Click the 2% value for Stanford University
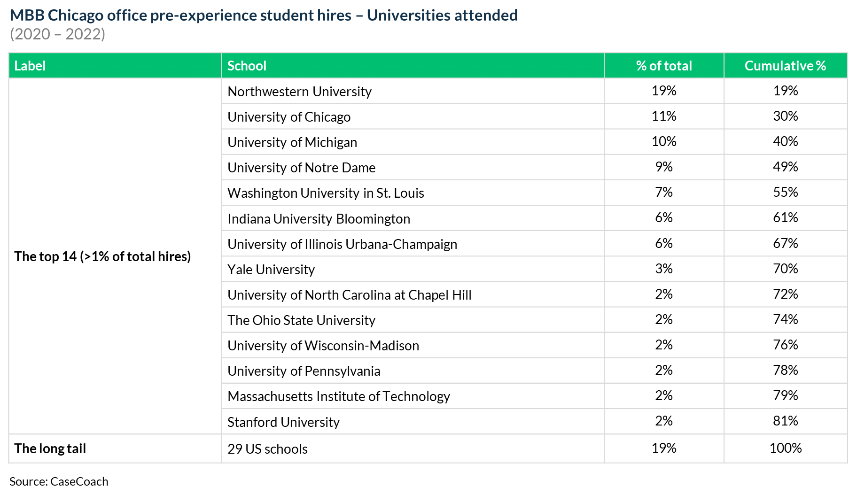The height and width of the screenshot is (495, 849). 664,421
